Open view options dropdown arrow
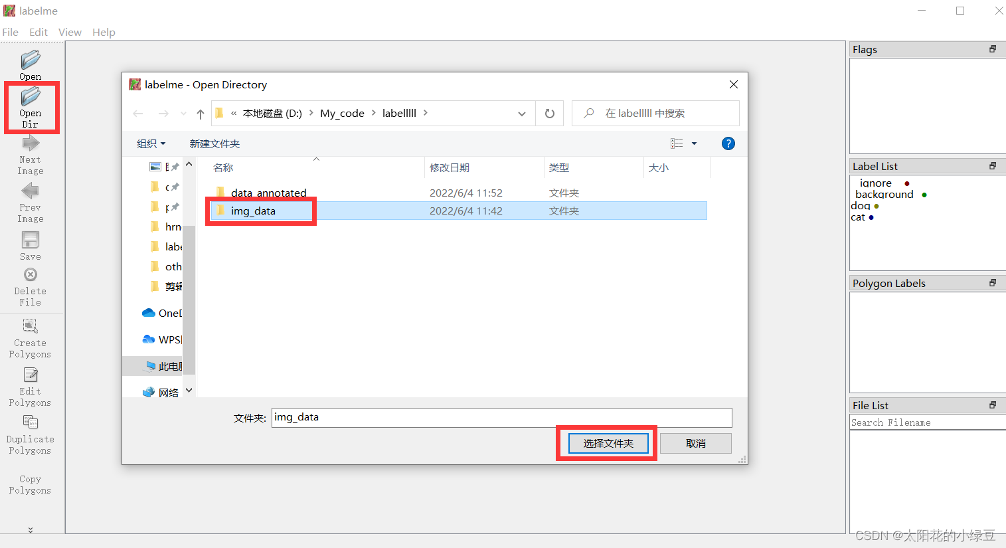1006x548 pixels. (x=695, y=143)
